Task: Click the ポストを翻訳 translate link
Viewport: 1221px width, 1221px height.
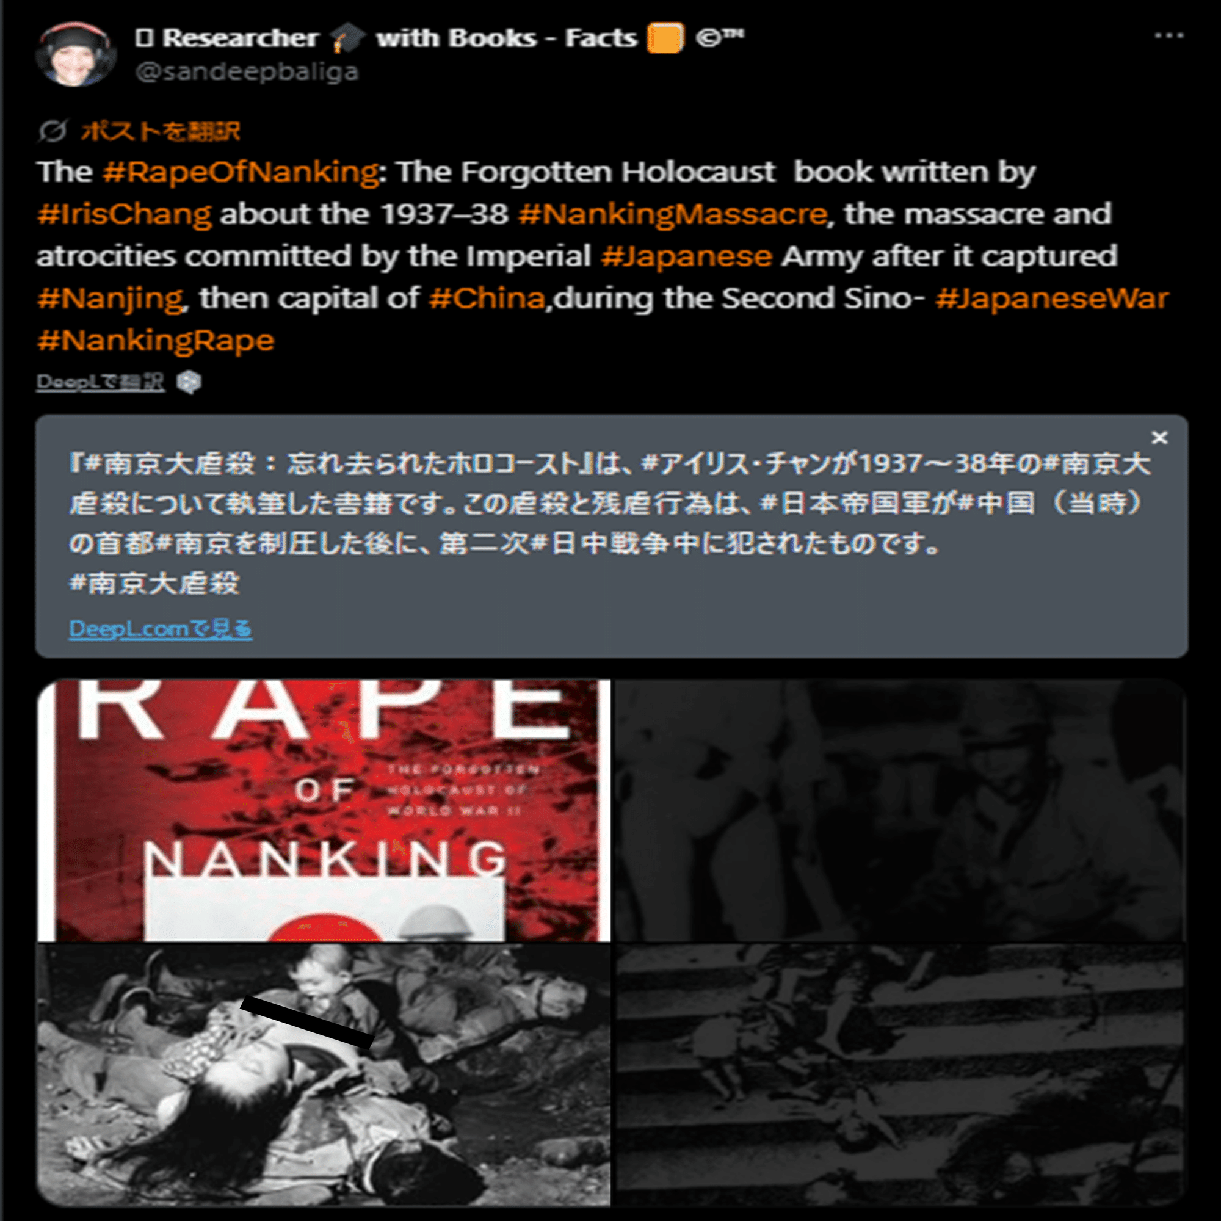Action: click(x=160, y=131)
